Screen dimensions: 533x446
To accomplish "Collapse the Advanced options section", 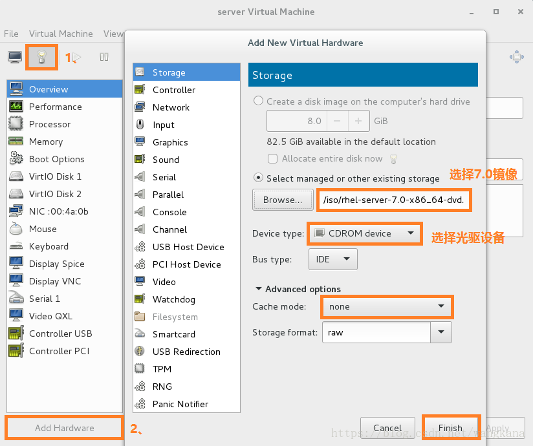I will click(x=259, y=289).
